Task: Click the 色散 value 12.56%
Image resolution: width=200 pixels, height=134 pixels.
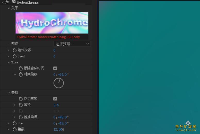Action: pyautogui.click(x=59, y=130)
